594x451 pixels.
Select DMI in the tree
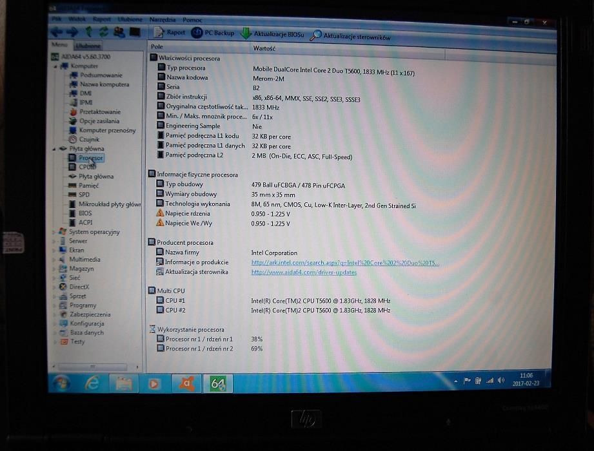pyautogui.click(x=81, y=93)
